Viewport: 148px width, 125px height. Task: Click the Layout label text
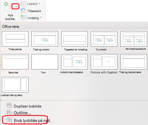click(x=32, y=4)
